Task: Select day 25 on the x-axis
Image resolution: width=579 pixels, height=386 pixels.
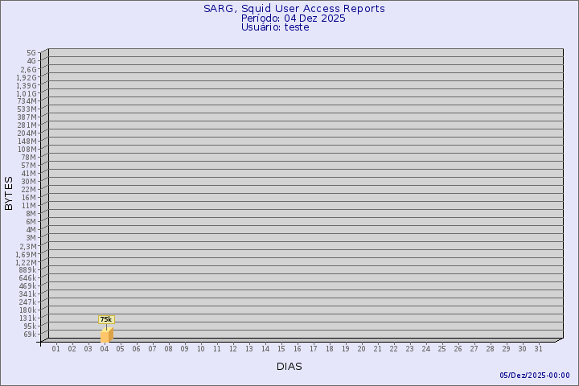Action: tap(442, 348)
